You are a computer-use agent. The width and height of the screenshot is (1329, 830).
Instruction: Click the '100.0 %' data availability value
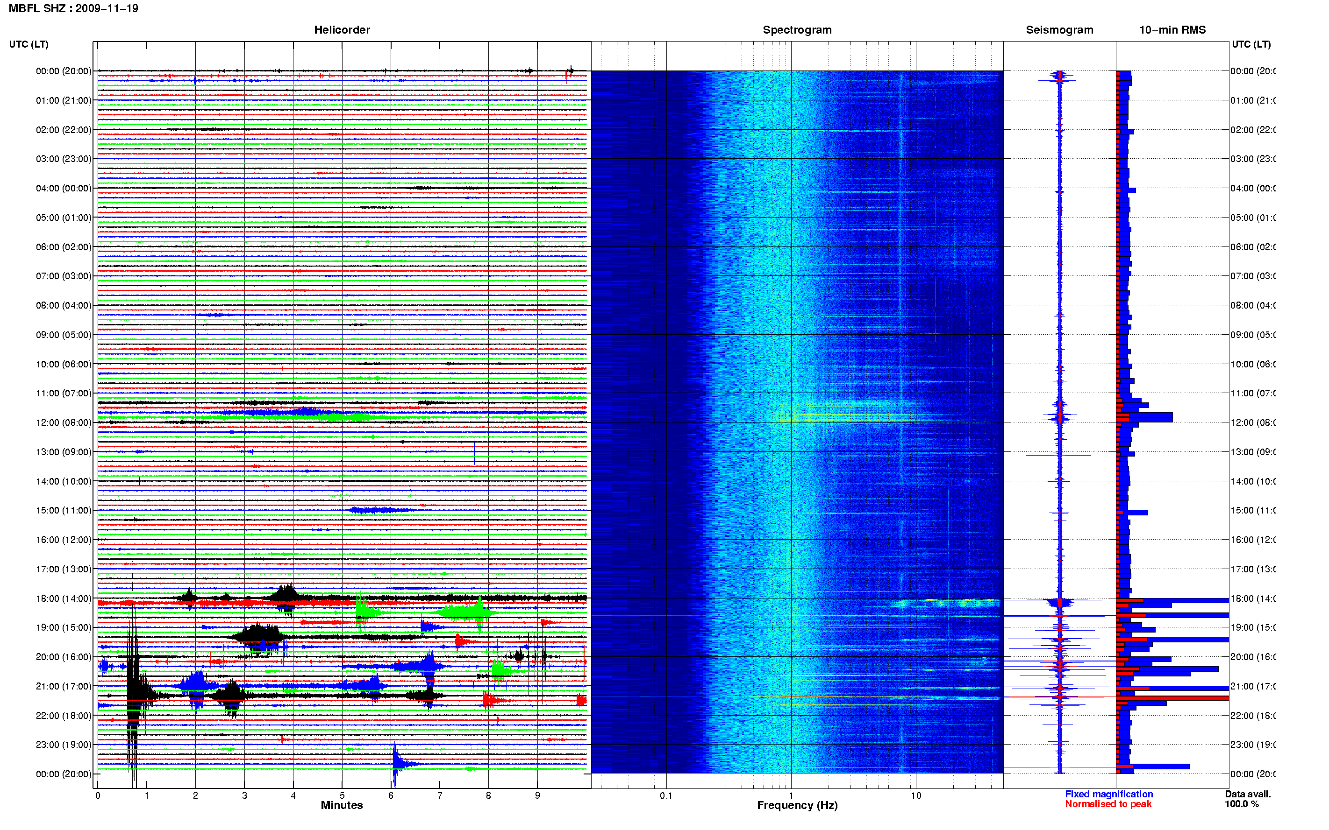[1242, 804]
